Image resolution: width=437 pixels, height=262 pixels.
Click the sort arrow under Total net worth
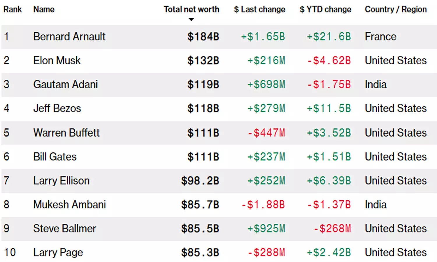(x=191, y=20)
